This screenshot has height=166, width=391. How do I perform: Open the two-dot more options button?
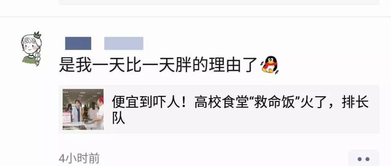pyautogui.click(x=364, y=159)
